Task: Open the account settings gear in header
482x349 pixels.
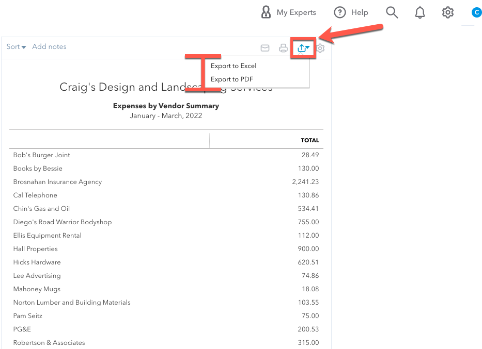Action: (447, 12)
